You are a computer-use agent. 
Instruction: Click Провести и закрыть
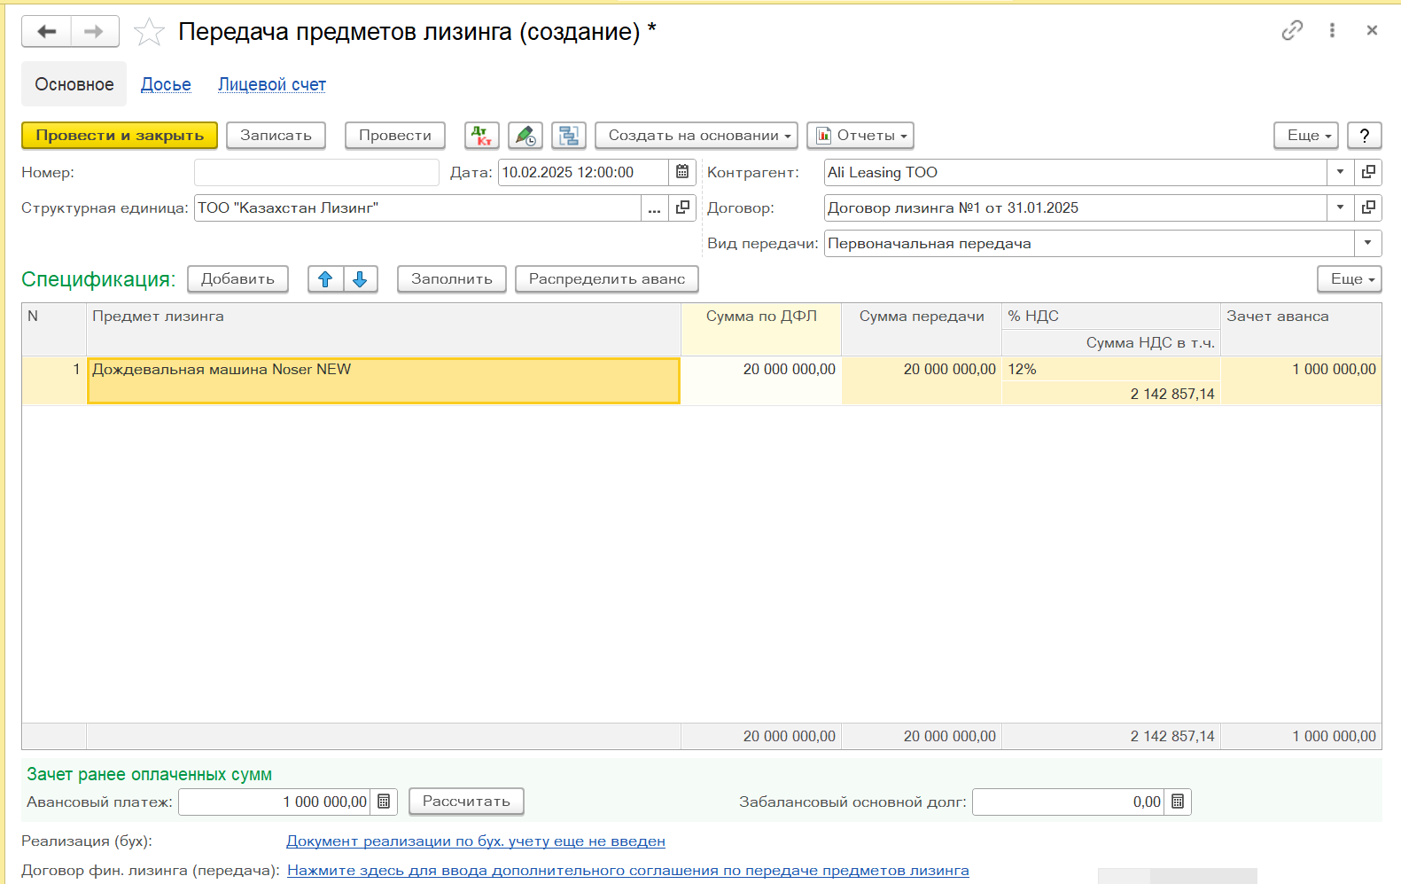coord(120,136)
